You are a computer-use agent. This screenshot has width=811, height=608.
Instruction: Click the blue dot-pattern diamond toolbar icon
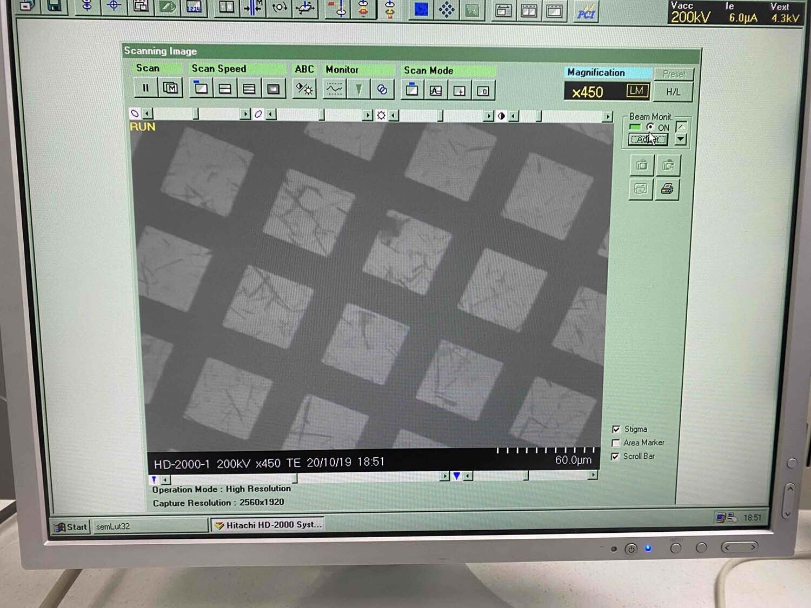coord(447,10)
